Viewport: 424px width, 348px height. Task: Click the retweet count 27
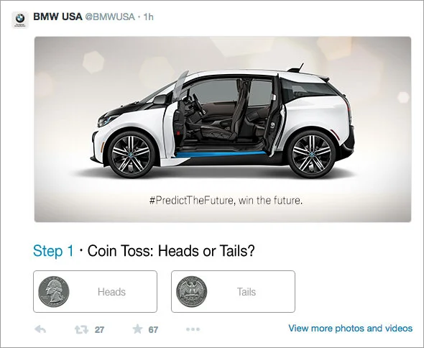point(99,329)
